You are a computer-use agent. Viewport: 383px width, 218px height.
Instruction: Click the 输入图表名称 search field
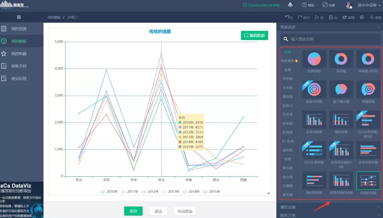click(x=330, y=39)
